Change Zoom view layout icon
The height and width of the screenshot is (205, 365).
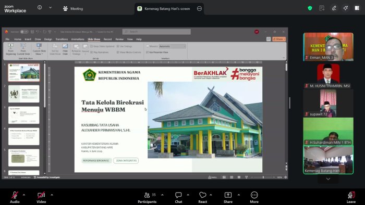(357, 8)
